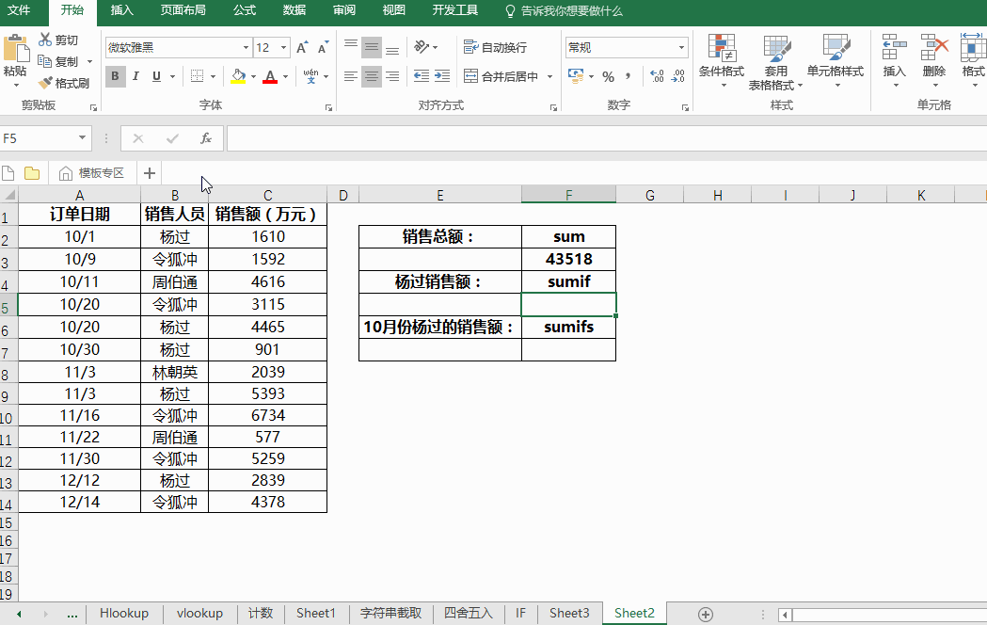This screenshot has height=625, width=987.
Task: Open the number format 常规 dropdown
Action: 681,48
